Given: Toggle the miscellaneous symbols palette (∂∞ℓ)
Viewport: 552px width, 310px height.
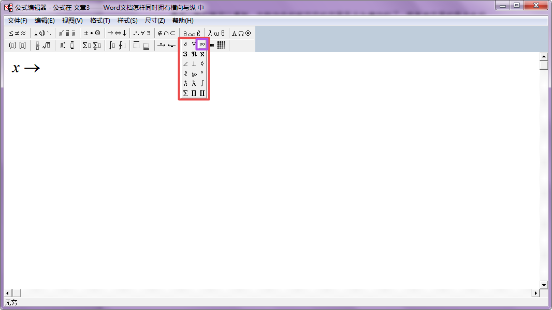Looking at the screenshot, I should (192, 34).
